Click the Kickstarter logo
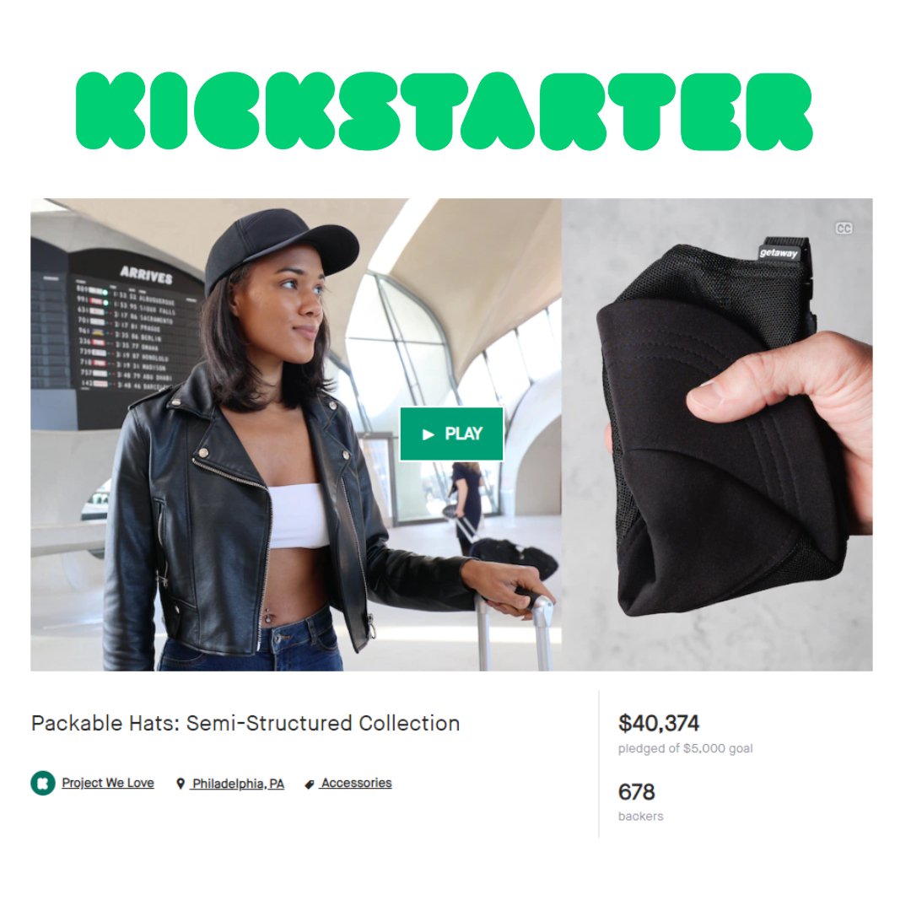The height and width of the screenshot is (911, 911). tap(445, 111)
